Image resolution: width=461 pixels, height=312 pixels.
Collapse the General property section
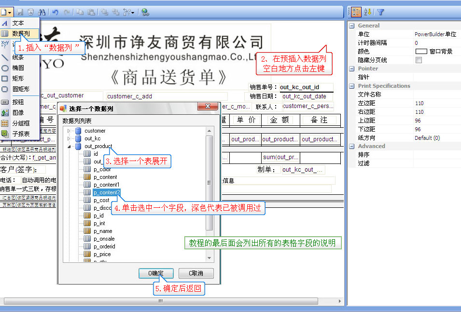tap(352, 26)
